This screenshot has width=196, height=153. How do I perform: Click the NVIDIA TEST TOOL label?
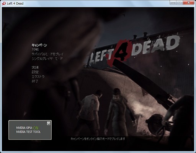tap(28, 132)
